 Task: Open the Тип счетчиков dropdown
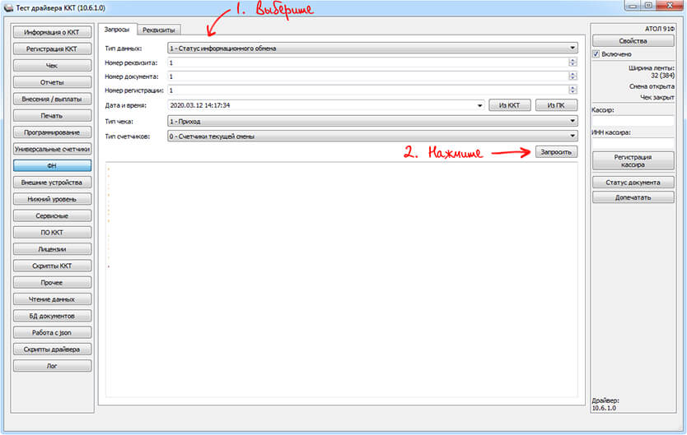[x=572, y=137]
